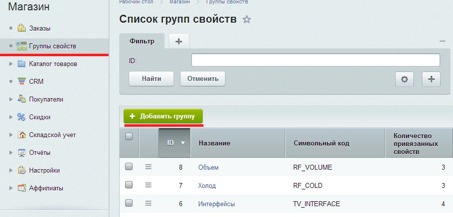Image resolution: width=453 pixels, height=217 pixels.
Task: Open filter settings gear button
Action: coord(404,79)
